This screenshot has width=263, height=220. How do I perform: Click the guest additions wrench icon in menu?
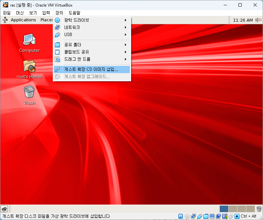[57, 70]
